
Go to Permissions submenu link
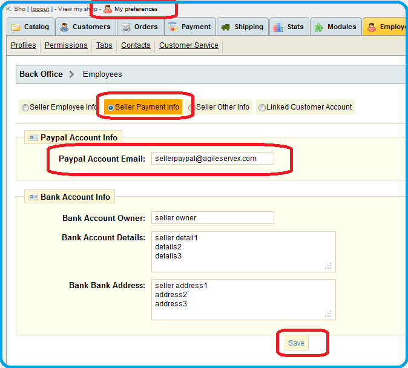[x=66, y=45]
